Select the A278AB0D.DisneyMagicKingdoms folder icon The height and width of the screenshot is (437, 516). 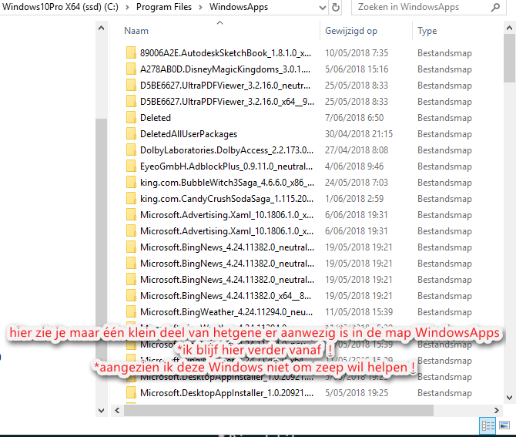[131, 69]
